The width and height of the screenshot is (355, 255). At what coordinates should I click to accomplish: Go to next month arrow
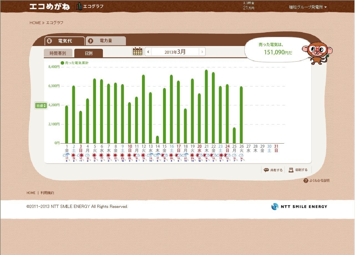tap(202, 52)
